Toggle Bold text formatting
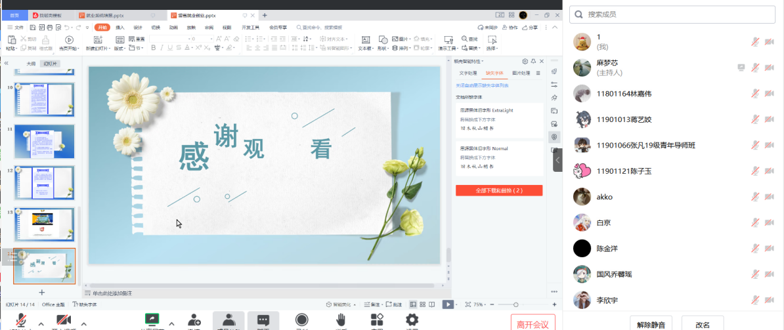Image resolution: width=784 pixels, height=330 pixels. coord(153,49)
